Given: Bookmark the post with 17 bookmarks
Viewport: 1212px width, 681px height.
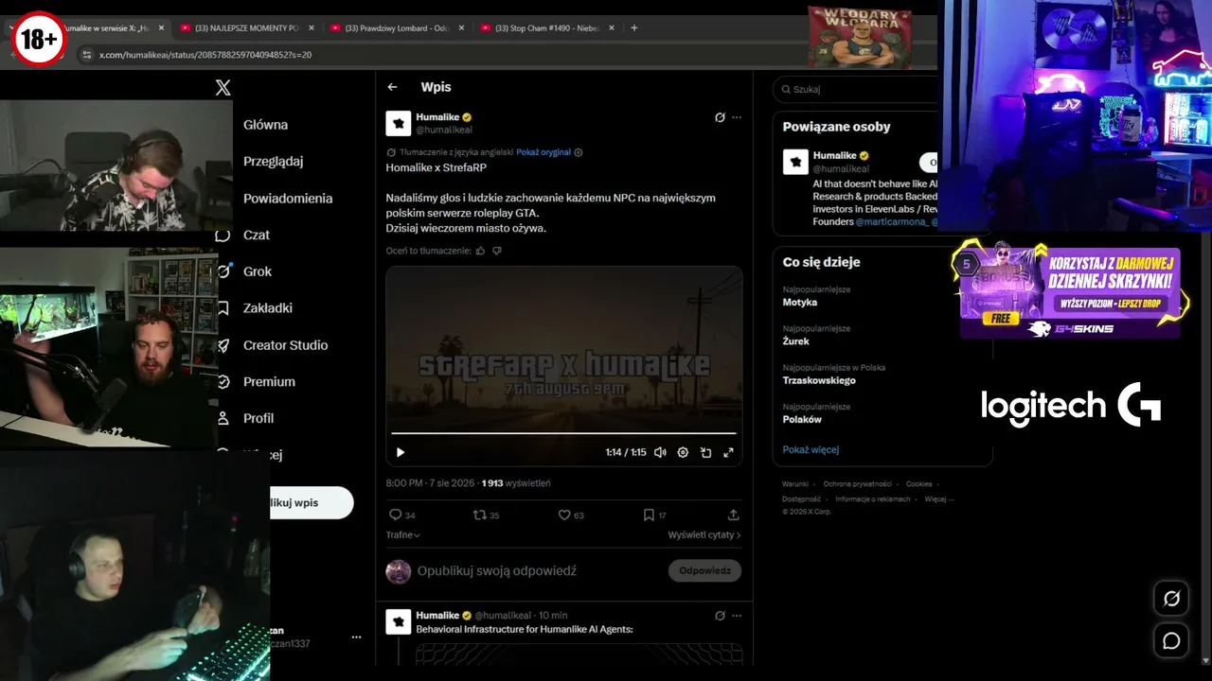Looking at the screenshot, I should (x=649, y=515).
